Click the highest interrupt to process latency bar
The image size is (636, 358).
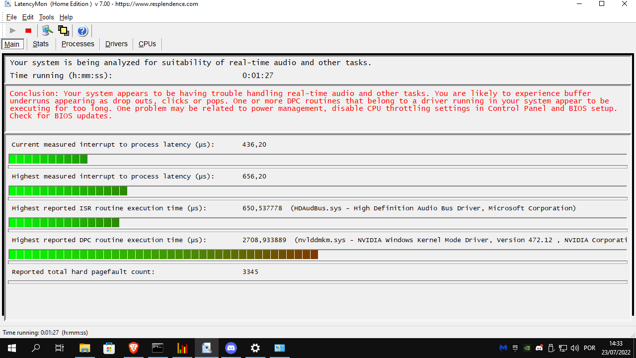click(x=318, y=191)
